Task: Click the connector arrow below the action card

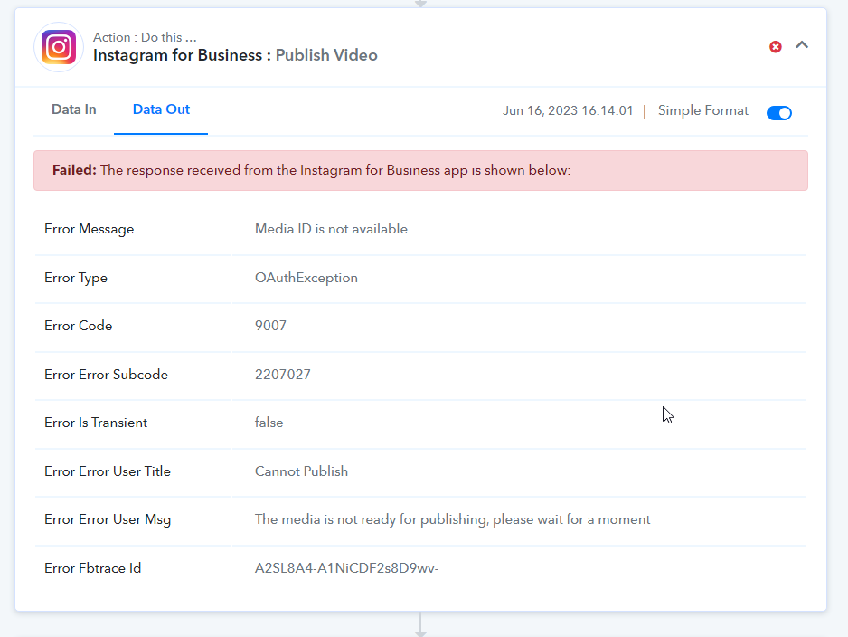Action: [x=420, y=624]
